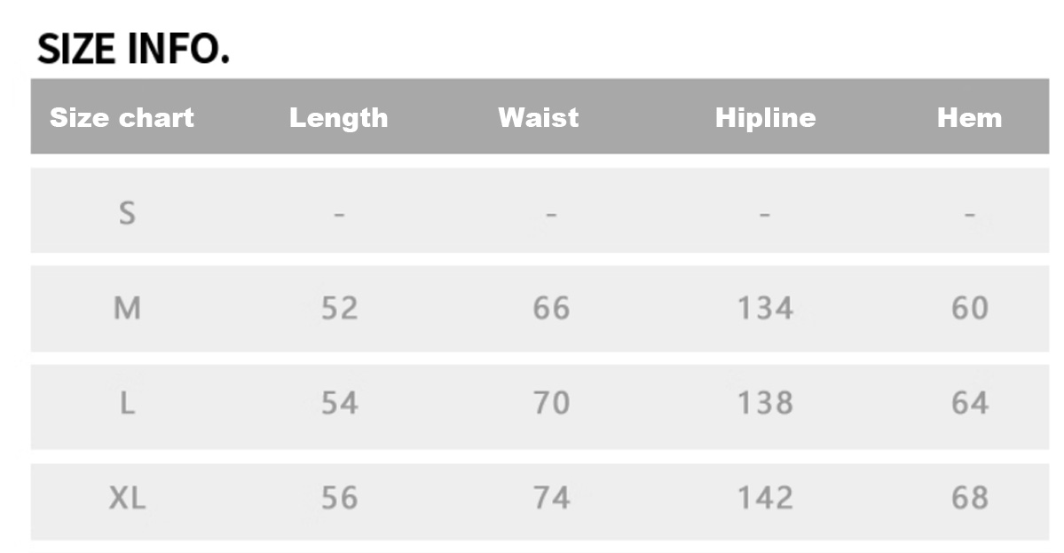Select the L waist value 70
This screenshot has height=553, width=1064.
[x=551, y=404]
